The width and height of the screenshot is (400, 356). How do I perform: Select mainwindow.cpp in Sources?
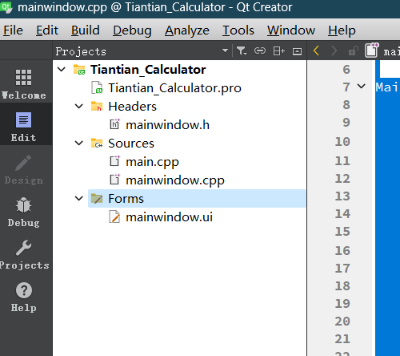point(175,180)
